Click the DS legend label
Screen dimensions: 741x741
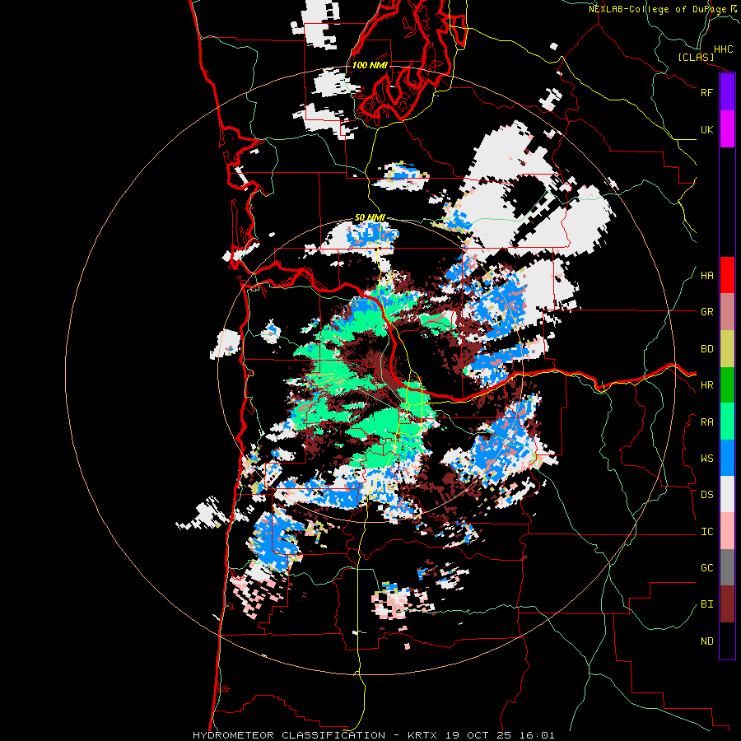[x=706, y=495]
